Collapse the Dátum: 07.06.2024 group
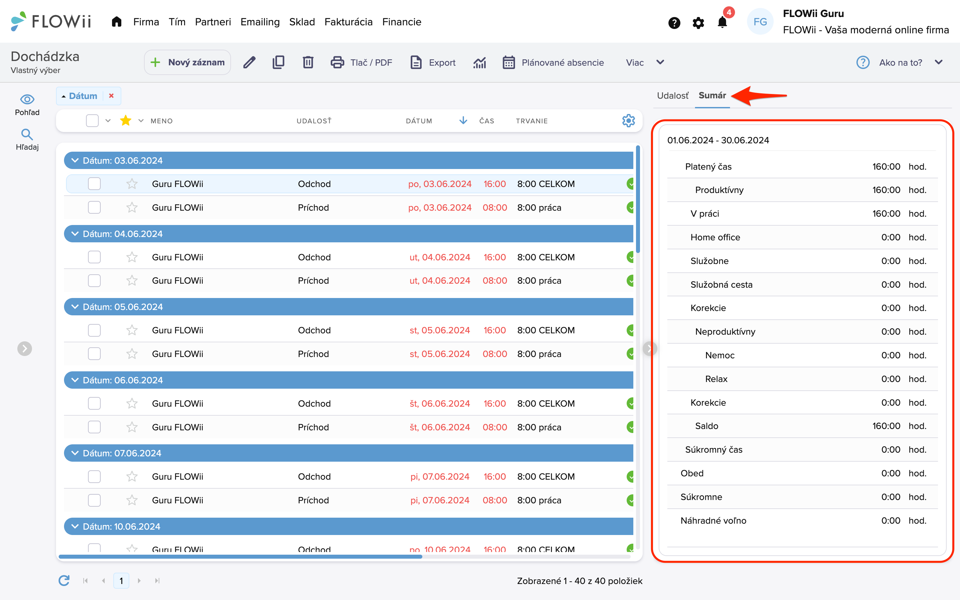 (75, 453)
